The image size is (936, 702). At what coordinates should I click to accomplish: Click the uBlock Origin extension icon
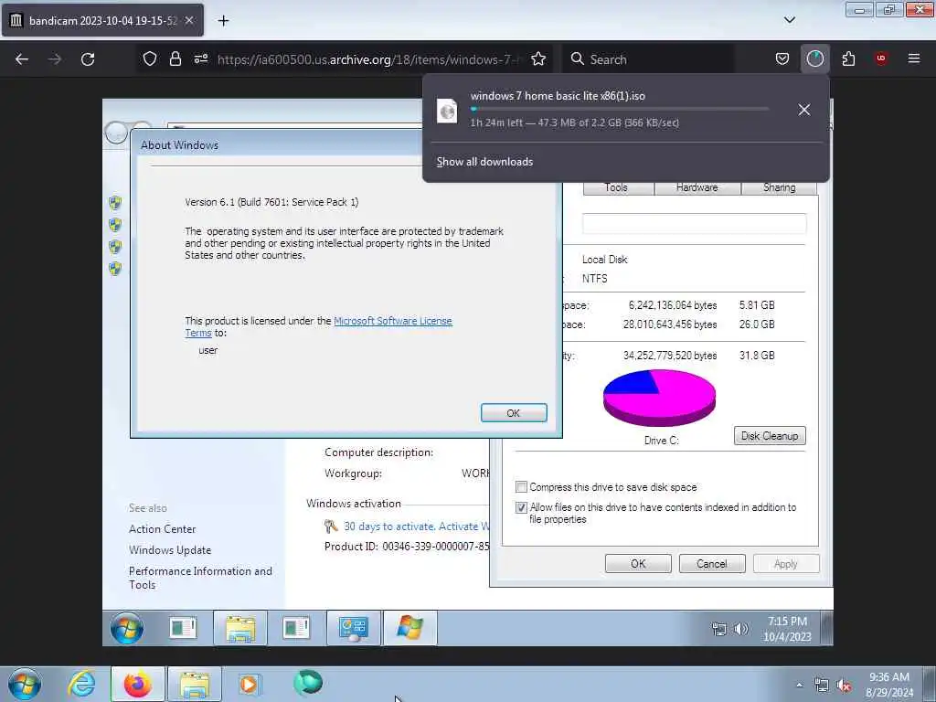(881, 58)
